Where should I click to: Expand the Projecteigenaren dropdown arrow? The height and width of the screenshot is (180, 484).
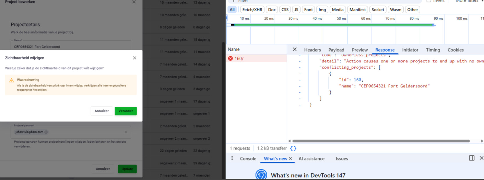tap(126, 132)
